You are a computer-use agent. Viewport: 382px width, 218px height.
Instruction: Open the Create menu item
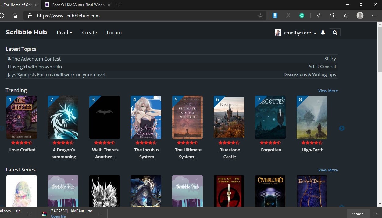pos(89,33)
